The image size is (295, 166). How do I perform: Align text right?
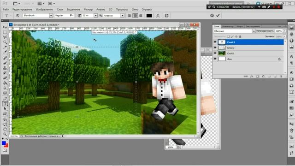point(141,16)
